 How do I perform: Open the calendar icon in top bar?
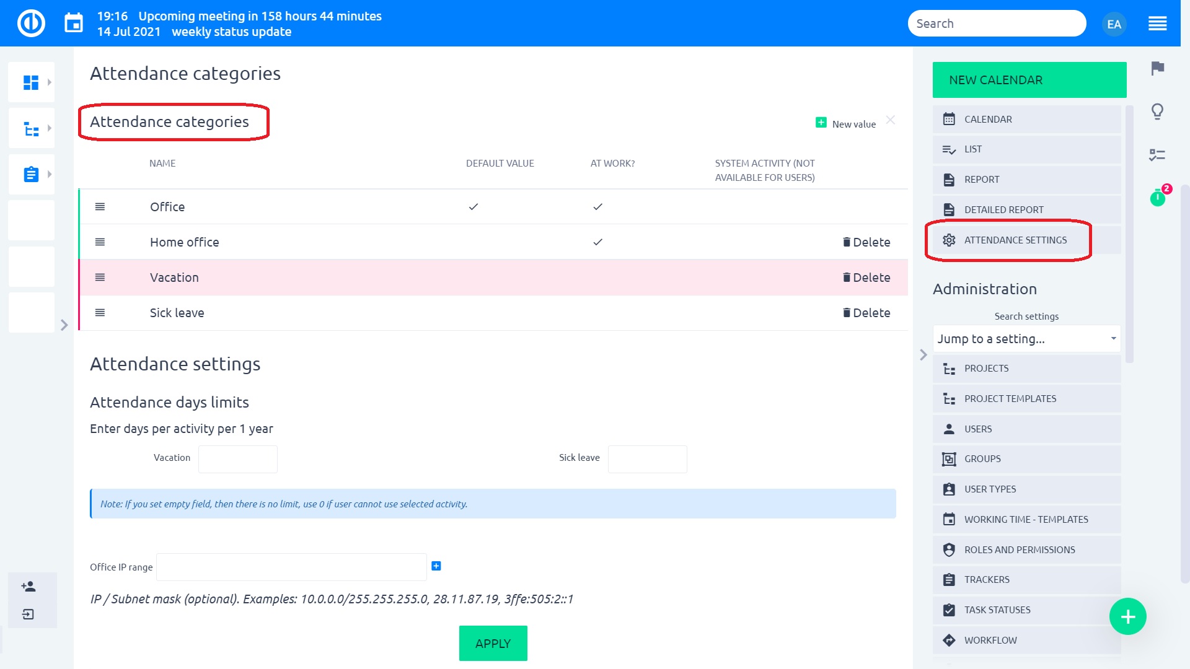(x=74, y=24)
